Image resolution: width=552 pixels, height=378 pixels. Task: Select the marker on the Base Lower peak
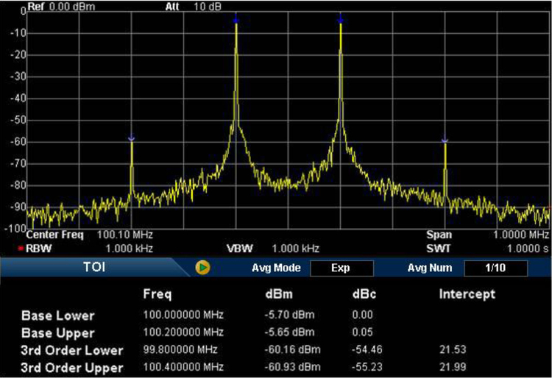tap(236, 17)
